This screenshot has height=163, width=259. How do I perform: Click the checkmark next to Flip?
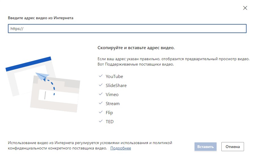pos(101,112)
